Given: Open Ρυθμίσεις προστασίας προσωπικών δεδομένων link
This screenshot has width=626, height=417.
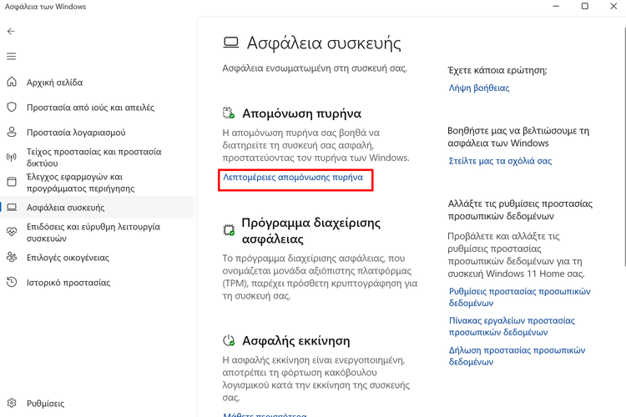Looking at the screenshot, I should [x=519, y=297].
